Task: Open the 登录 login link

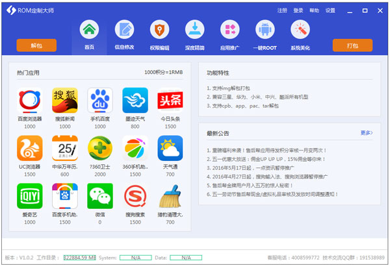Action: [x=298, y=10]
